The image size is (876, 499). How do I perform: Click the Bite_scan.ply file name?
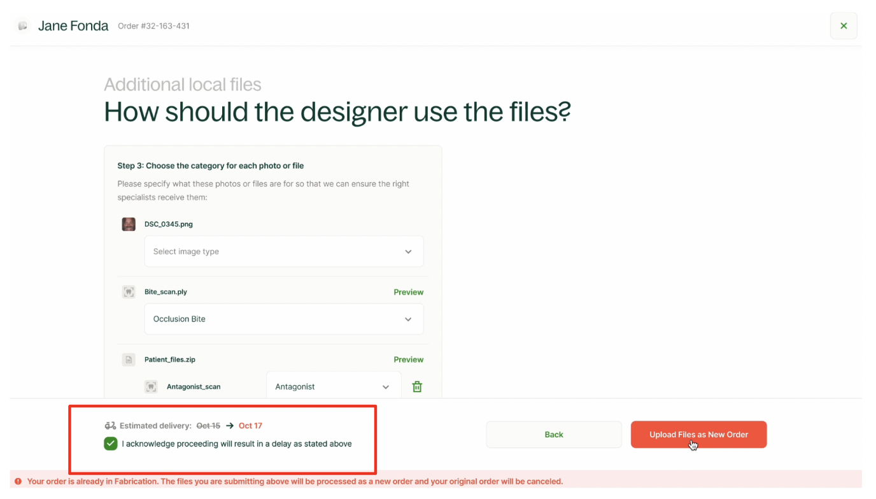point(166,292)
